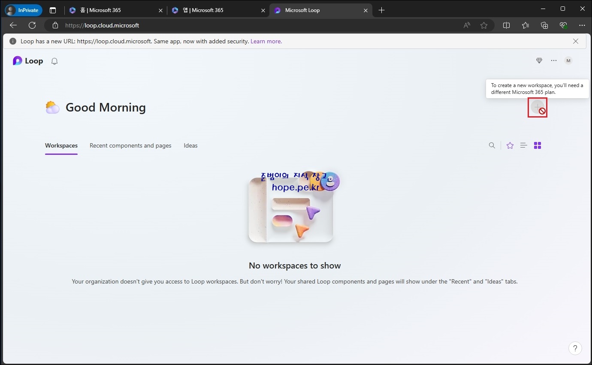Close the 홈 | Microsoft 365 tab
Viewport: 592px width, 365px height.
coord(160,10)
